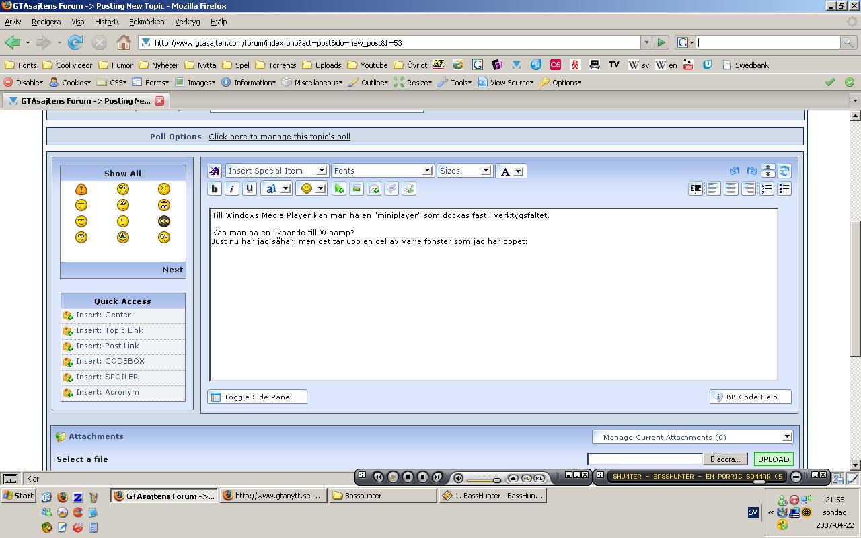Align text left in the editor
Viewport: 861px width, 538px height.
(714, 189)
